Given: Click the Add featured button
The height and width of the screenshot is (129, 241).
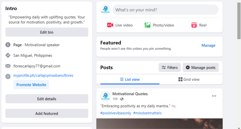Looking at the screenshot, I should 47,114.
